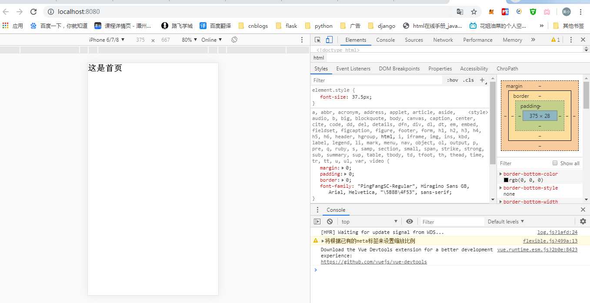
Task: Add new style rule plus icon
Action: pos(482,80)
